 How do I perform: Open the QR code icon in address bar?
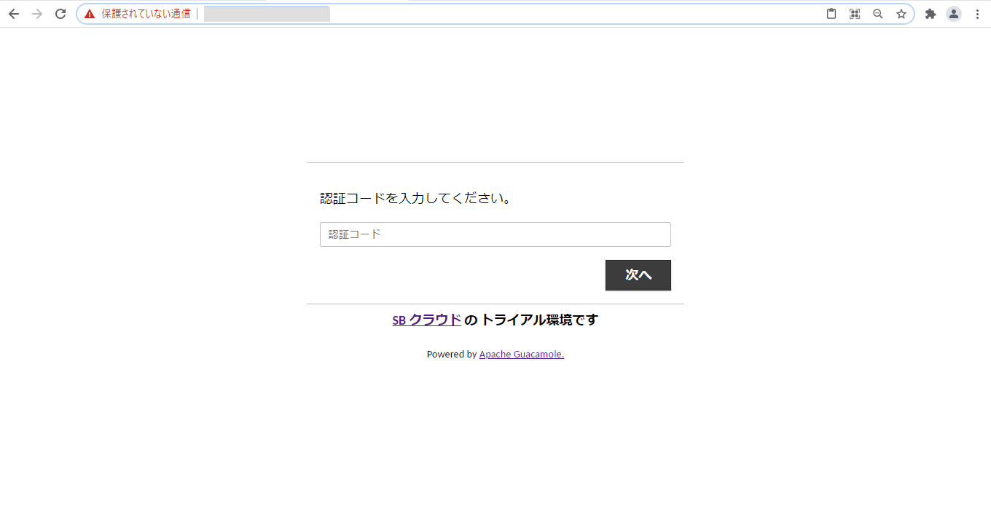click(x=855, y=14)
